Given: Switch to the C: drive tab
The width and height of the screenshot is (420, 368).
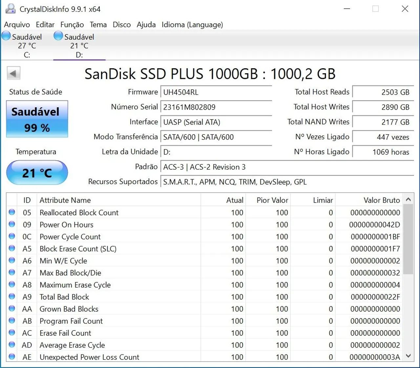Looking at the screenshot, I should (27, 46).
